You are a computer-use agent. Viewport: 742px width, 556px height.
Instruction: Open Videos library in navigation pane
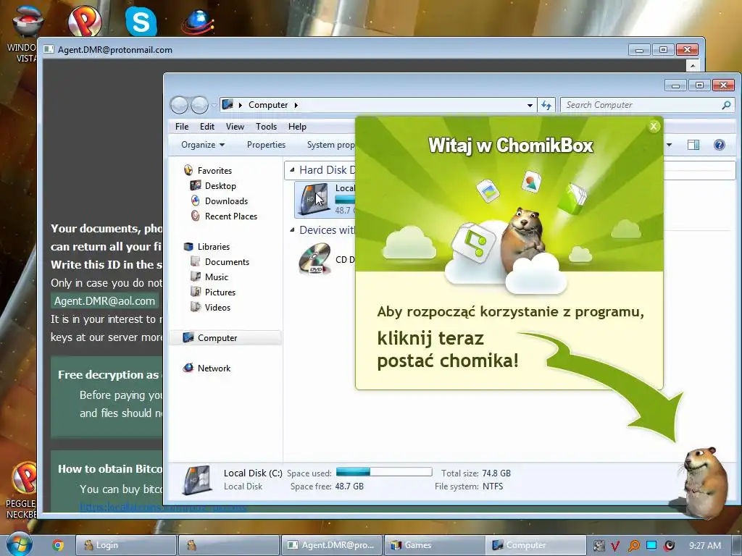[217, 307]
